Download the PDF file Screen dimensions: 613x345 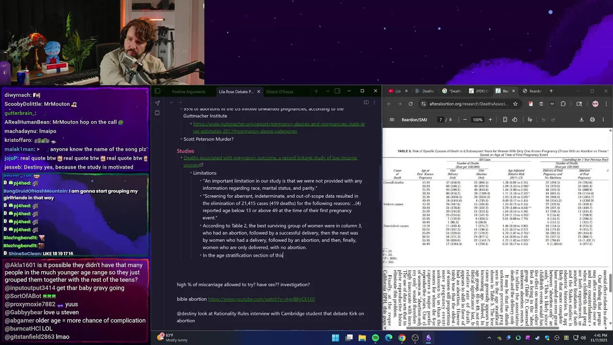pyautogui.click(x=581, y=120)
